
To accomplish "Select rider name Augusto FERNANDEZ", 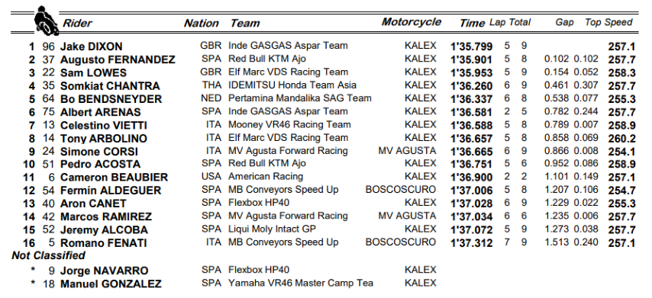I will click(118, 59).
